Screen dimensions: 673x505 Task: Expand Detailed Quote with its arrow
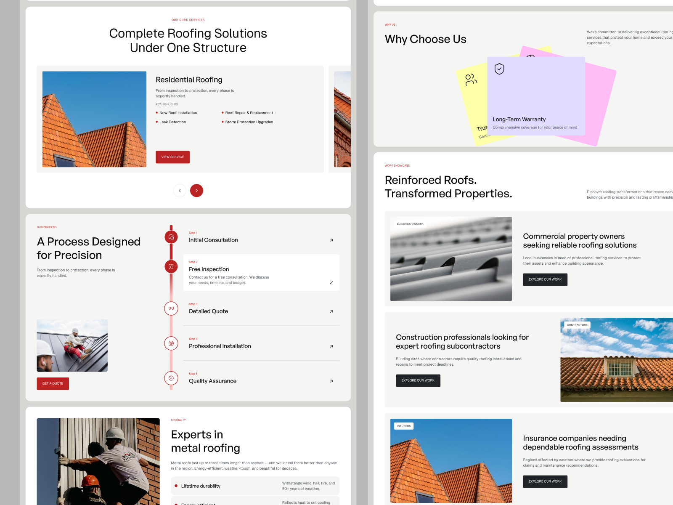(331, 311)
